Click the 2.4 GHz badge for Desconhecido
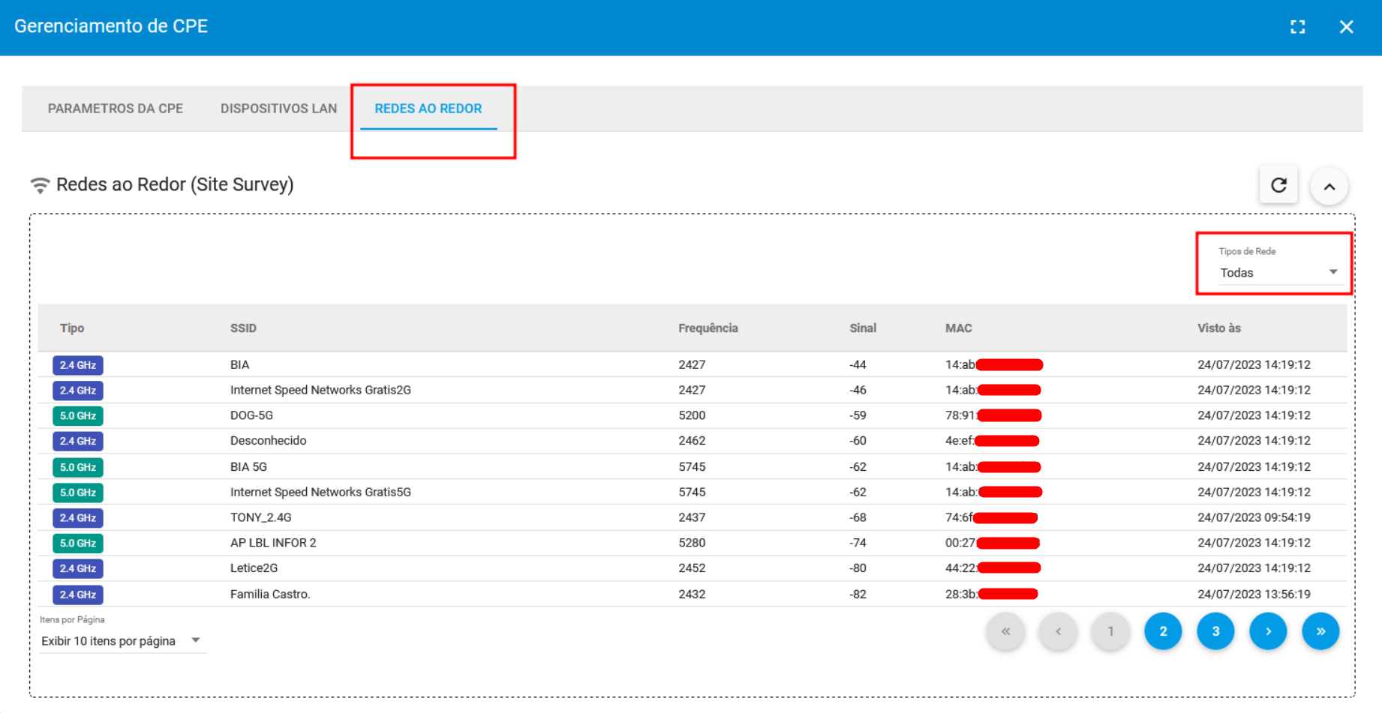 [78, 442]
